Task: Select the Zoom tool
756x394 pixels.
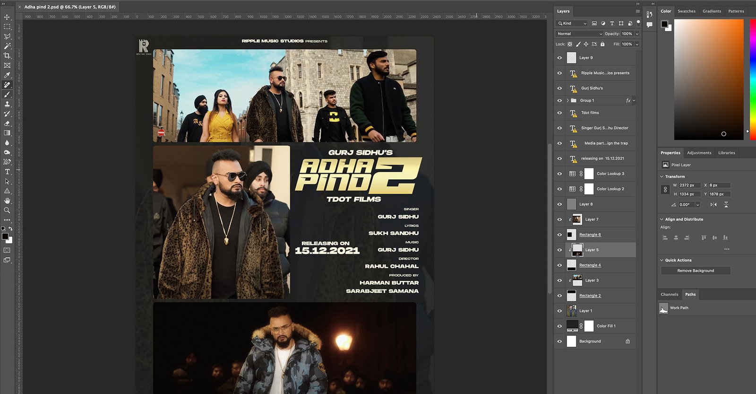Action: pos(7,210)
